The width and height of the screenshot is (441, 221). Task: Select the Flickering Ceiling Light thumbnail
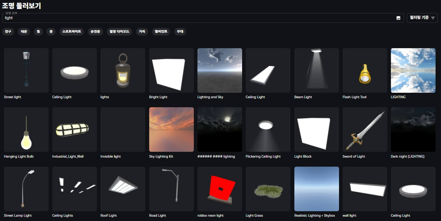268,129
